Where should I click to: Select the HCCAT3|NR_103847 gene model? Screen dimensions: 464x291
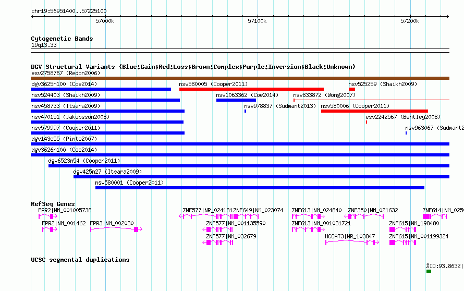(352, 242)
